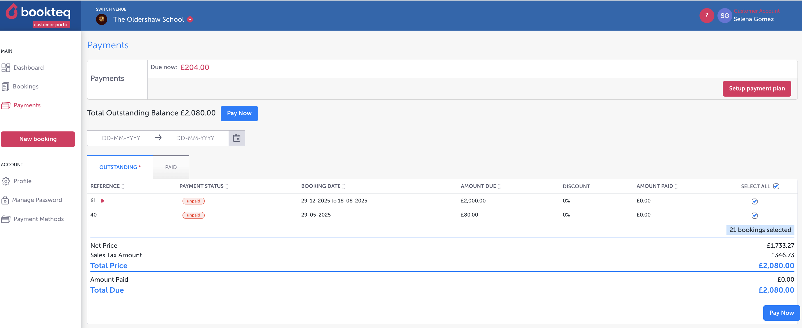Open SG user avatar account menu

[x=724, y=15]
